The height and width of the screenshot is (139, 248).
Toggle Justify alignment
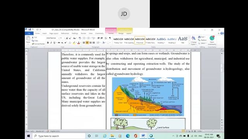[94, 43]
